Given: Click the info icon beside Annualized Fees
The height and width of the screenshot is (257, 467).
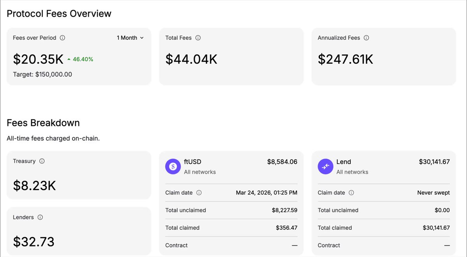Looking at the screenshot, I should [366, 38].
